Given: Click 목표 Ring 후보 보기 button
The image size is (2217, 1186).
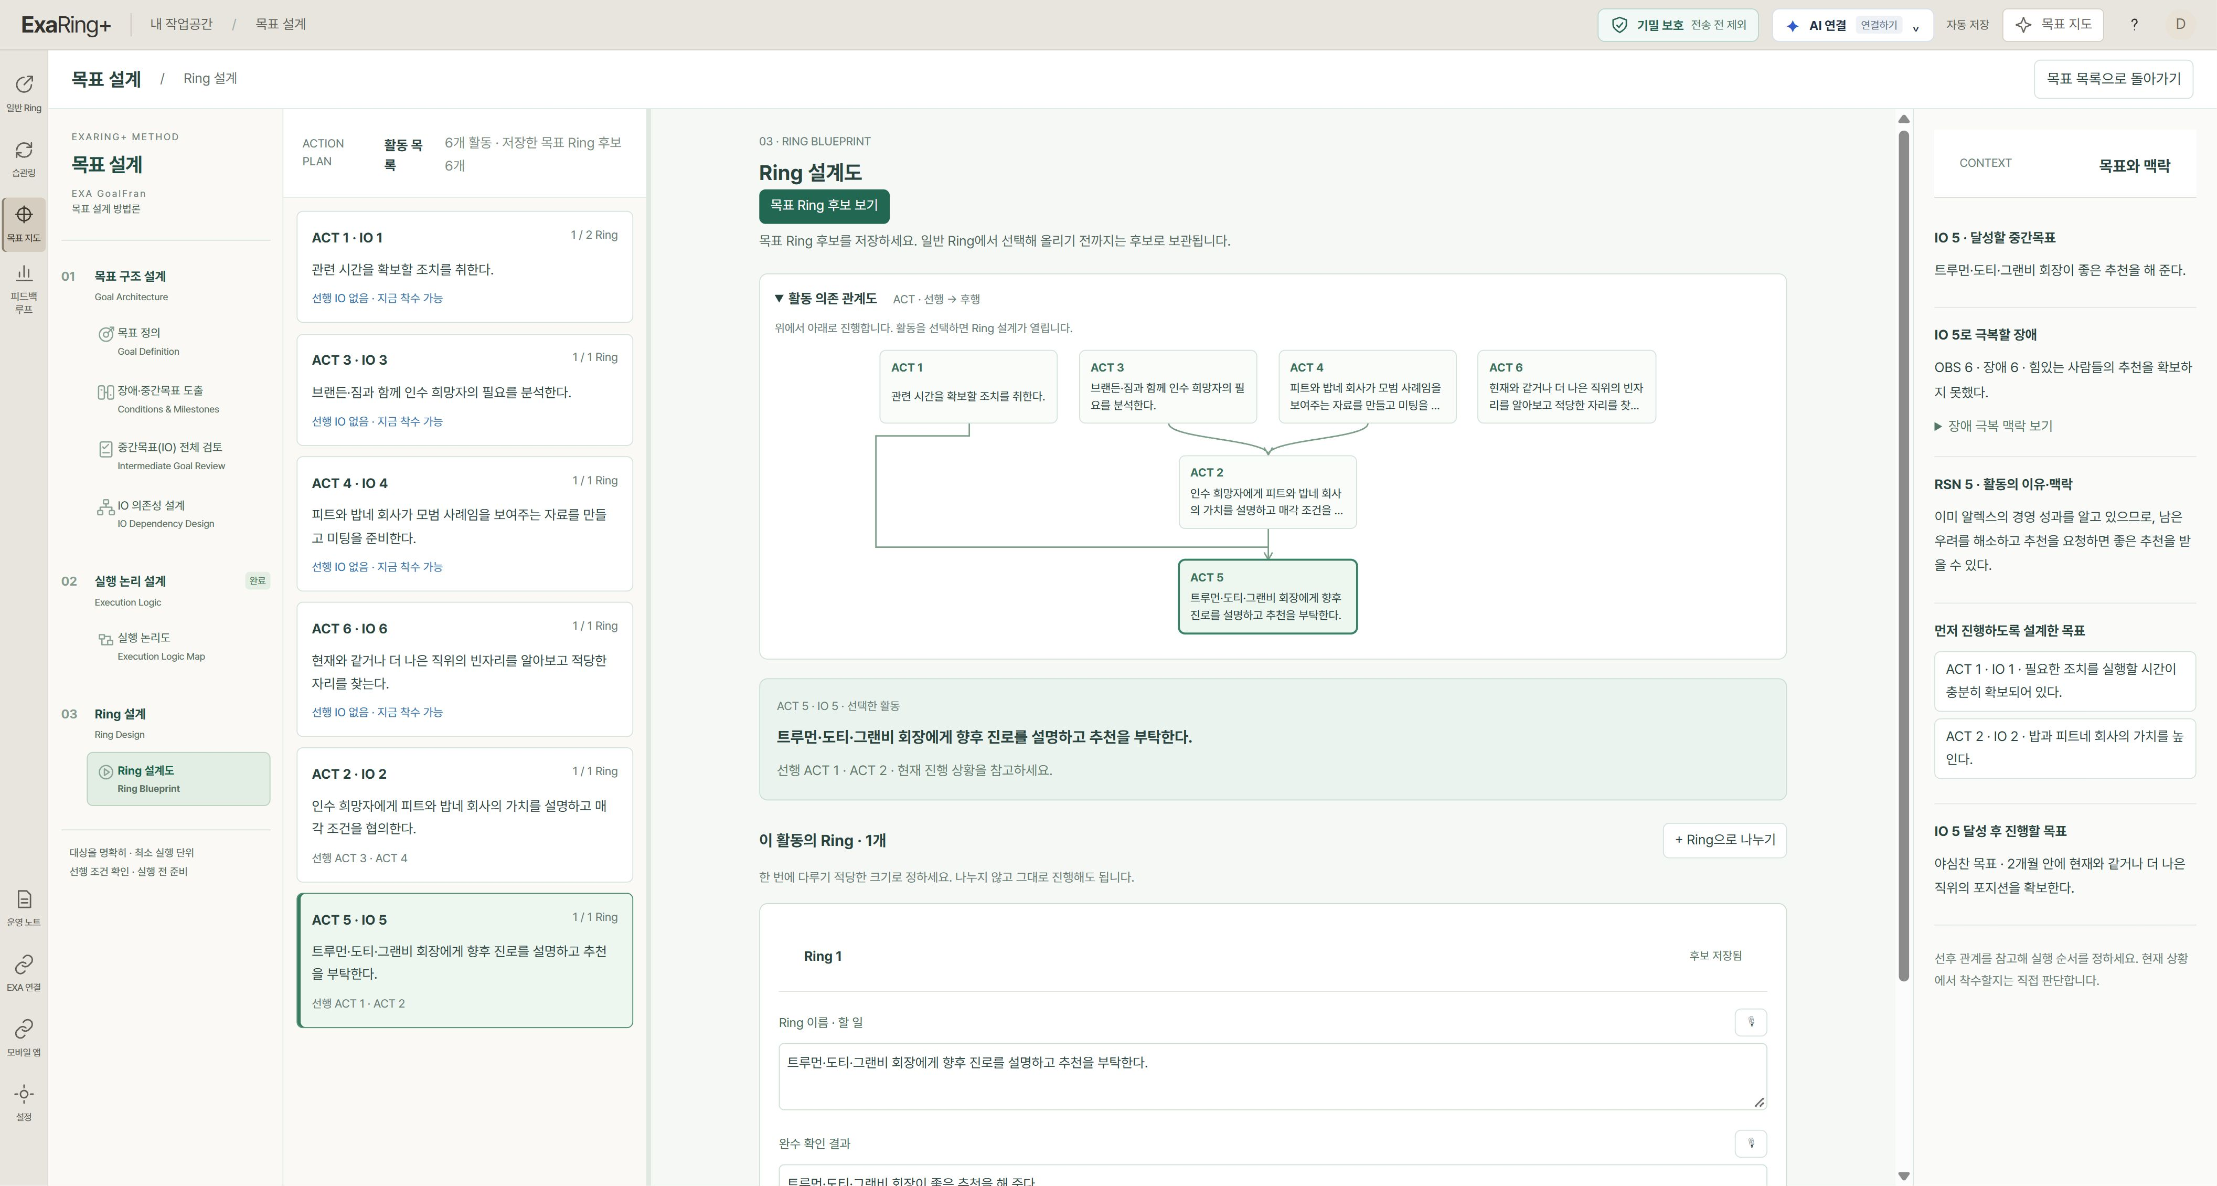Looking at the screenshot, I should pyautogui.click(x=824, y=206).
